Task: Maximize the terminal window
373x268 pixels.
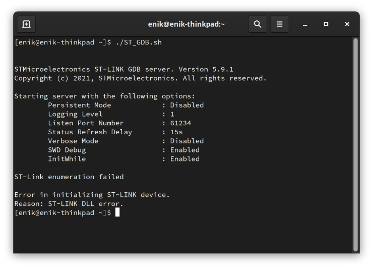Action: click(x=326, y=24)
